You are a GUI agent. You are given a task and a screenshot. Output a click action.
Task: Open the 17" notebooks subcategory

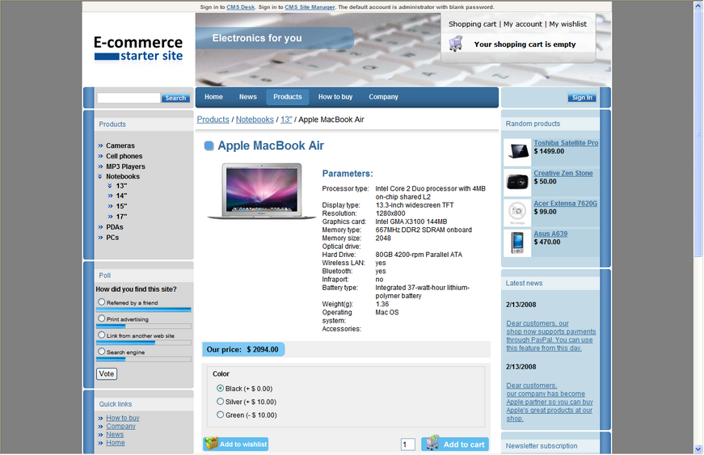(121, 217)
